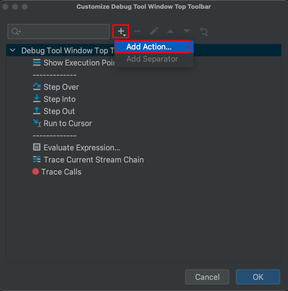Click the plus Add toolbar button
This screenshot has width=288, height=291.
pos(121,32)
